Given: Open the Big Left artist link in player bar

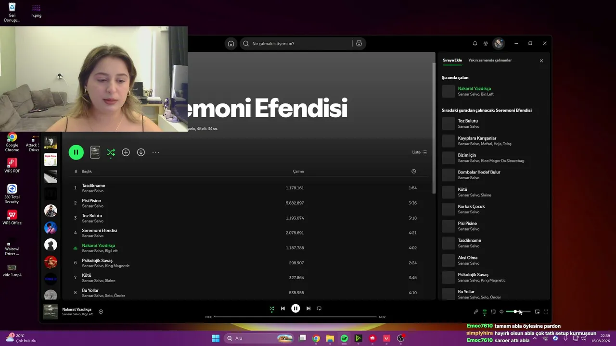Looking at the screenshot, I should (88, 314).
